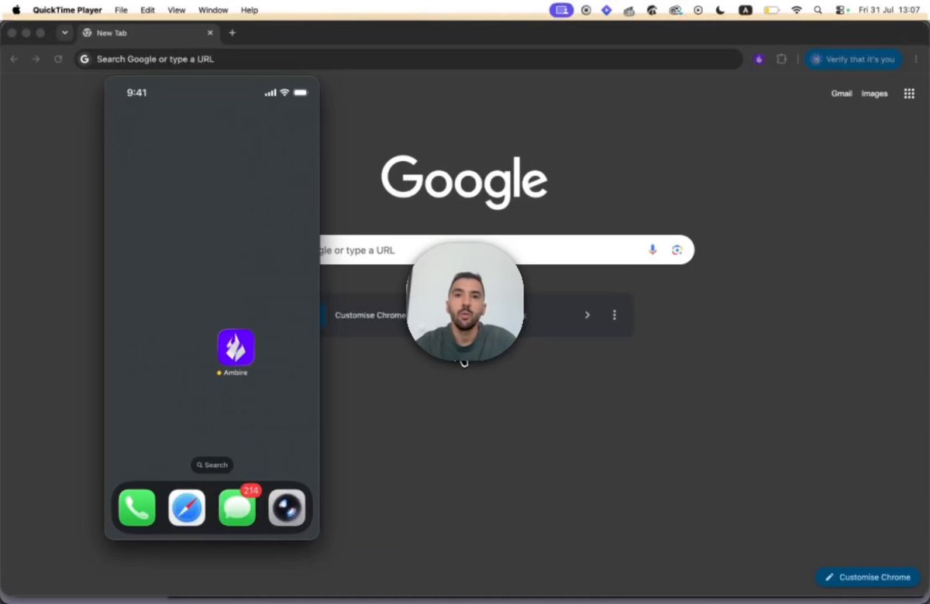The height and width of the screenshot is (604, 930).
Task: Open the Gmail link
Action: point(842,94)
